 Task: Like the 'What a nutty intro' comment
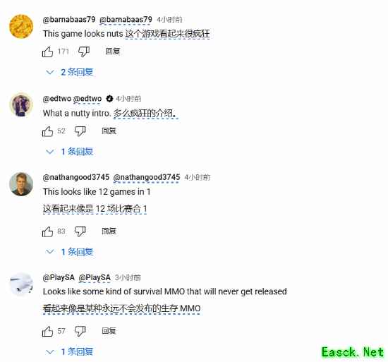coord(47,131)
